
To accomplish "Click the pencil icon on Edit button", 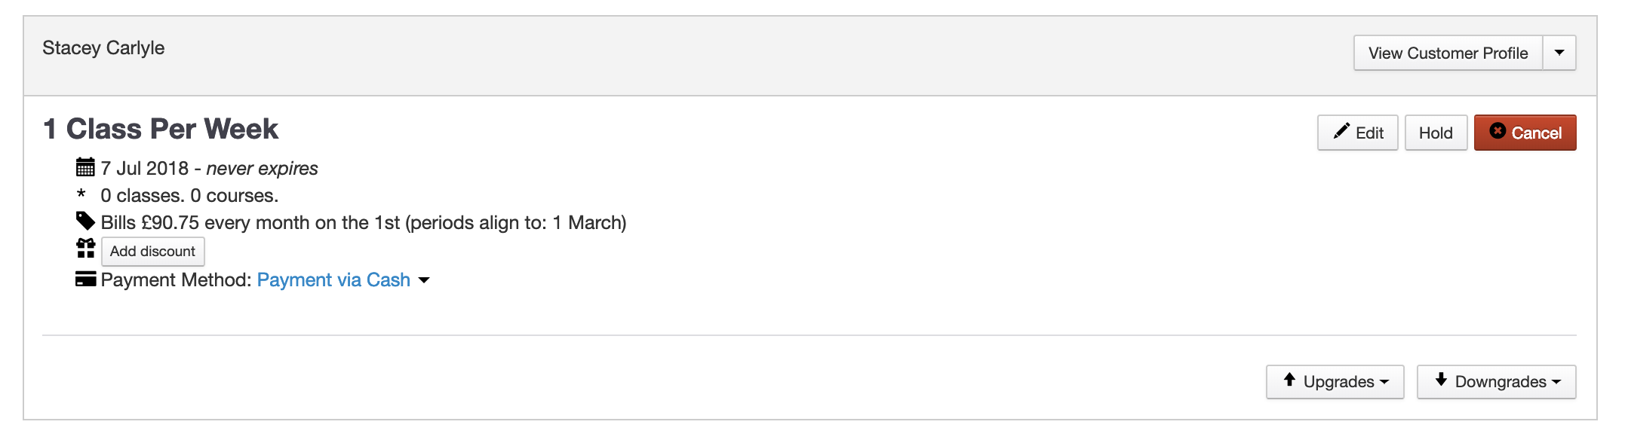I will click(x=1341, y=132).
